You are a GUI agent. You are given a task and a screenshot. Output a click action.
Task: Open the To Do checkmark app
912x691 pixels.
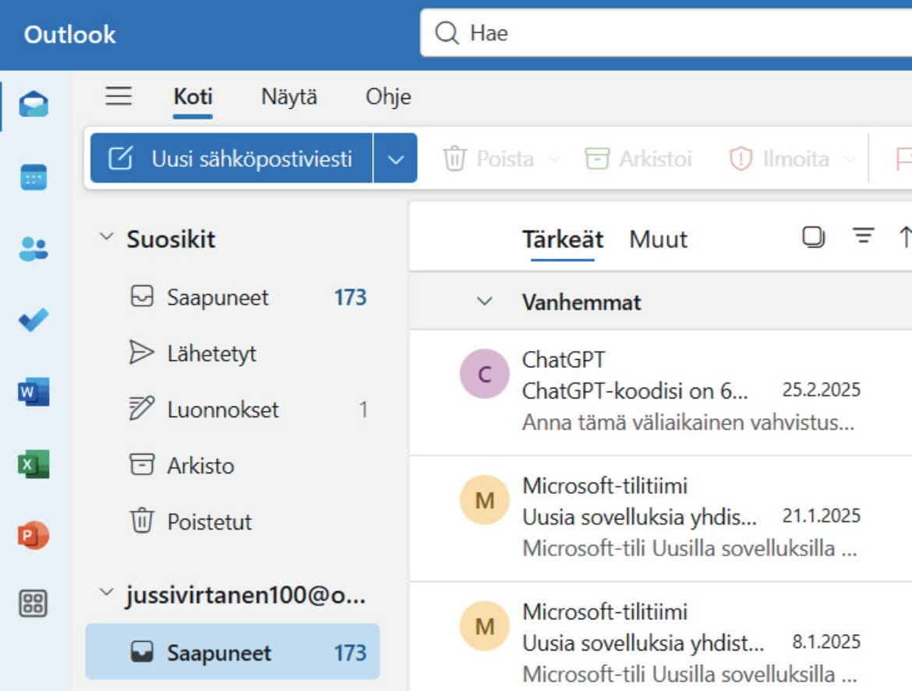pyautogui.click(x=34, y=320)
